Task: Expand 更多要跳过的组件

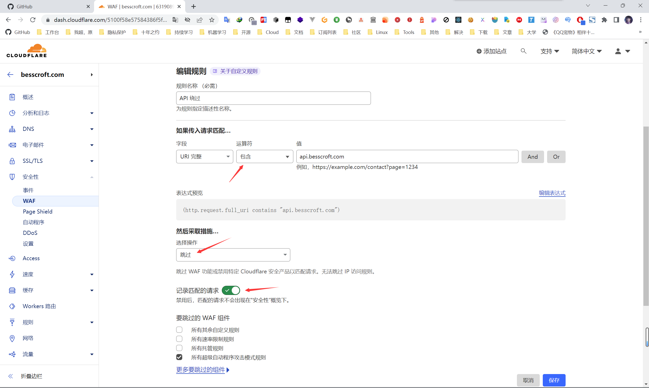Action: coord(203,370)
